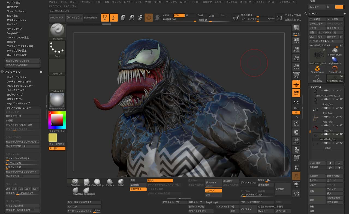Select the EraserBrush tool
349x214 pixels.
pos(335,70)
